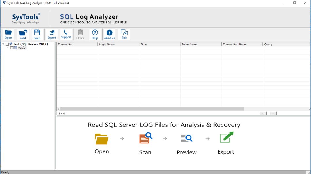
Task: Check the test (SQL Server 2012) checkbox
Action: (7, 44)
